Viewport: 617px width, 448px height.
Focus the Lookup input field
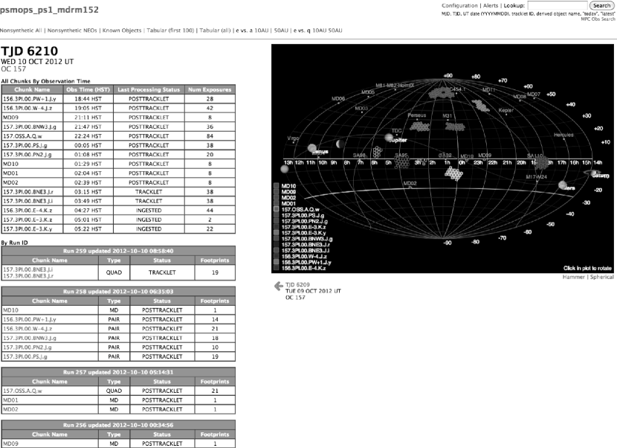pos(558,5)
